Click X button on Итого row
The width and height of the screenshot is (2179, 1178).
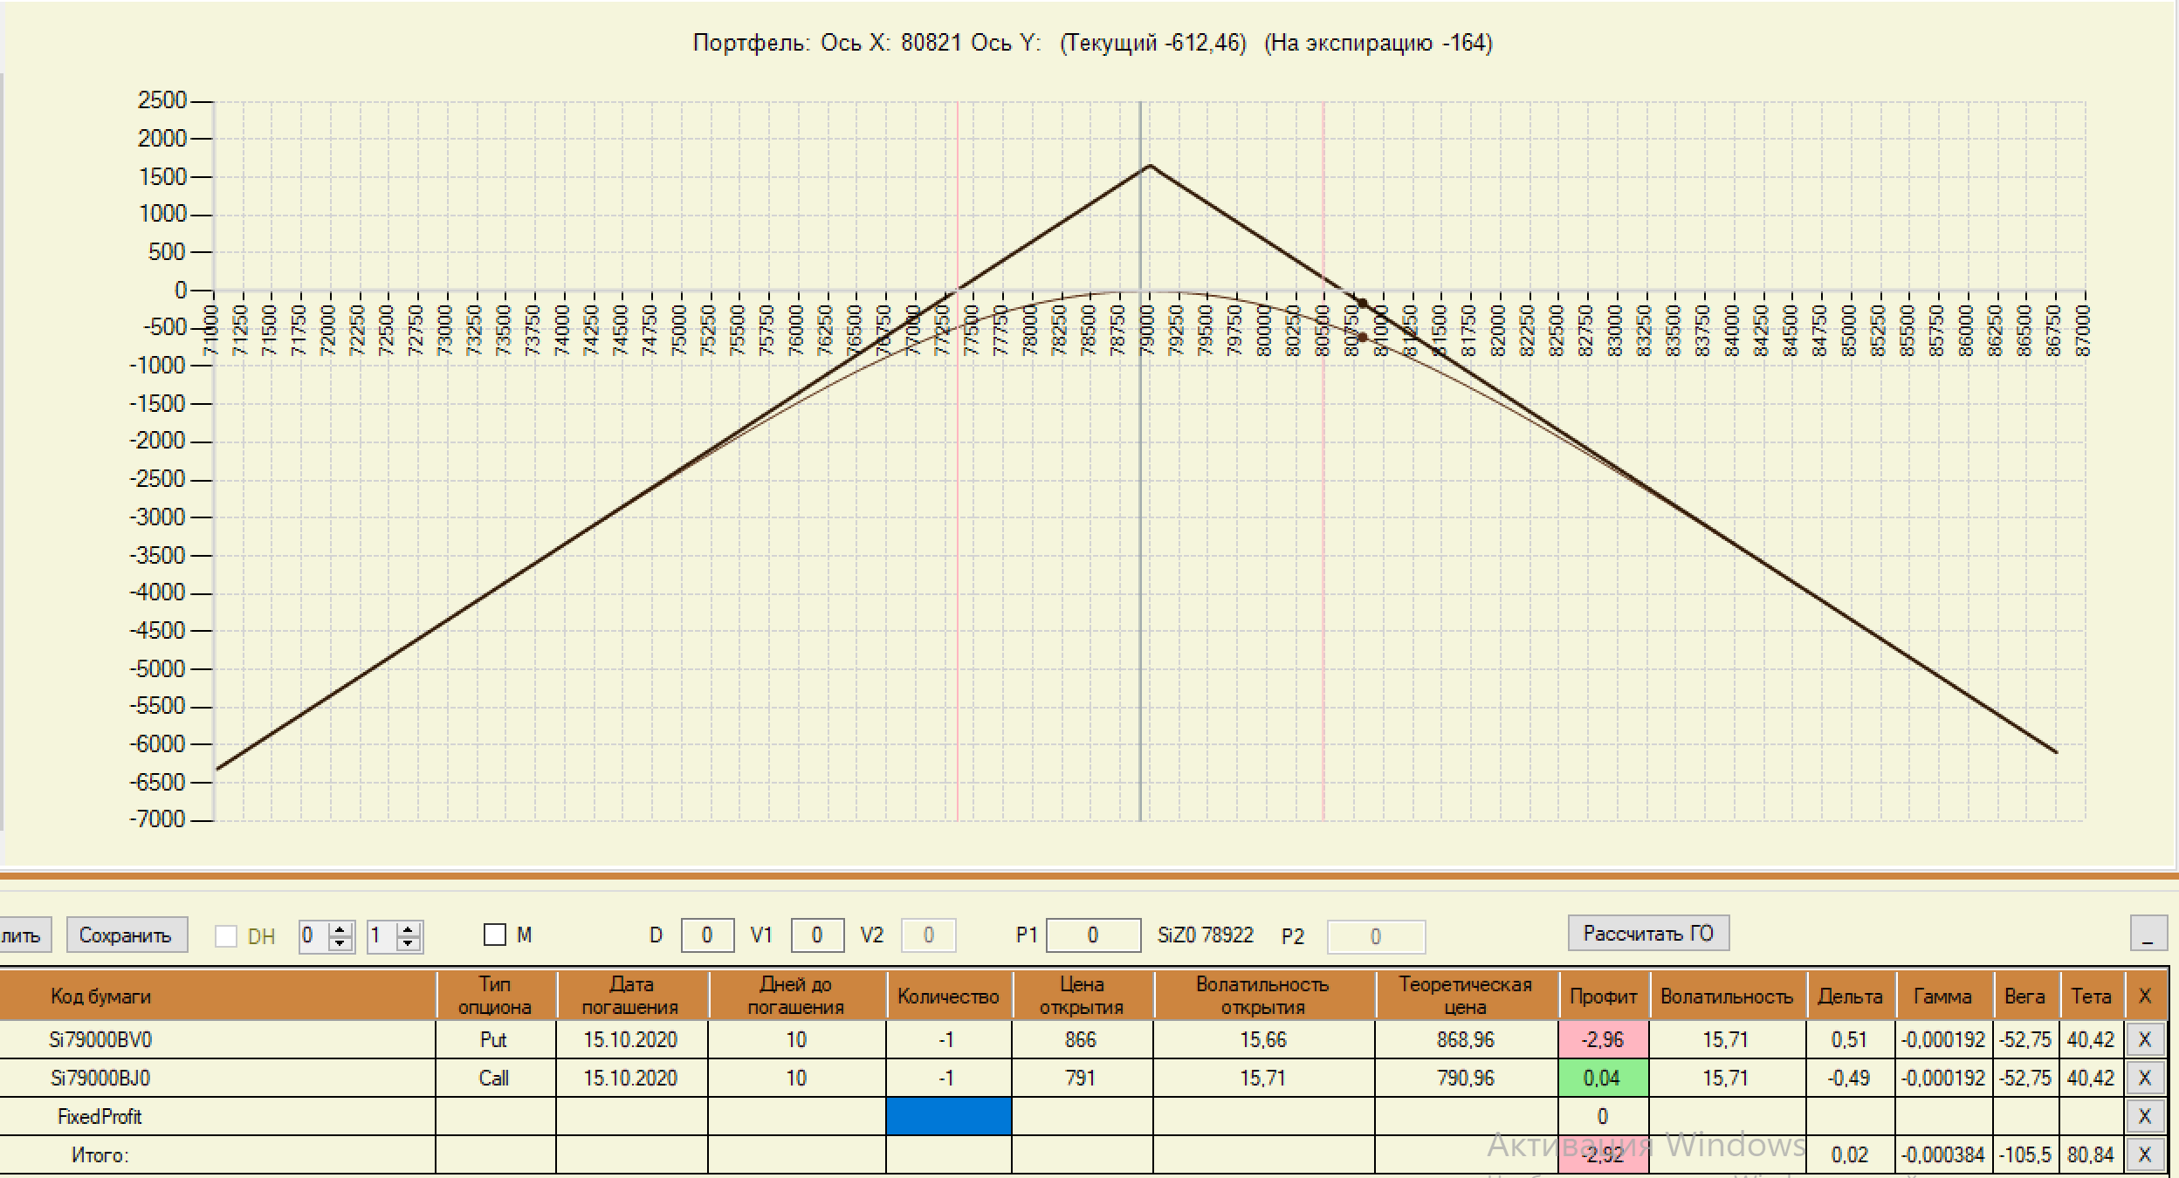point(2144,1154)
